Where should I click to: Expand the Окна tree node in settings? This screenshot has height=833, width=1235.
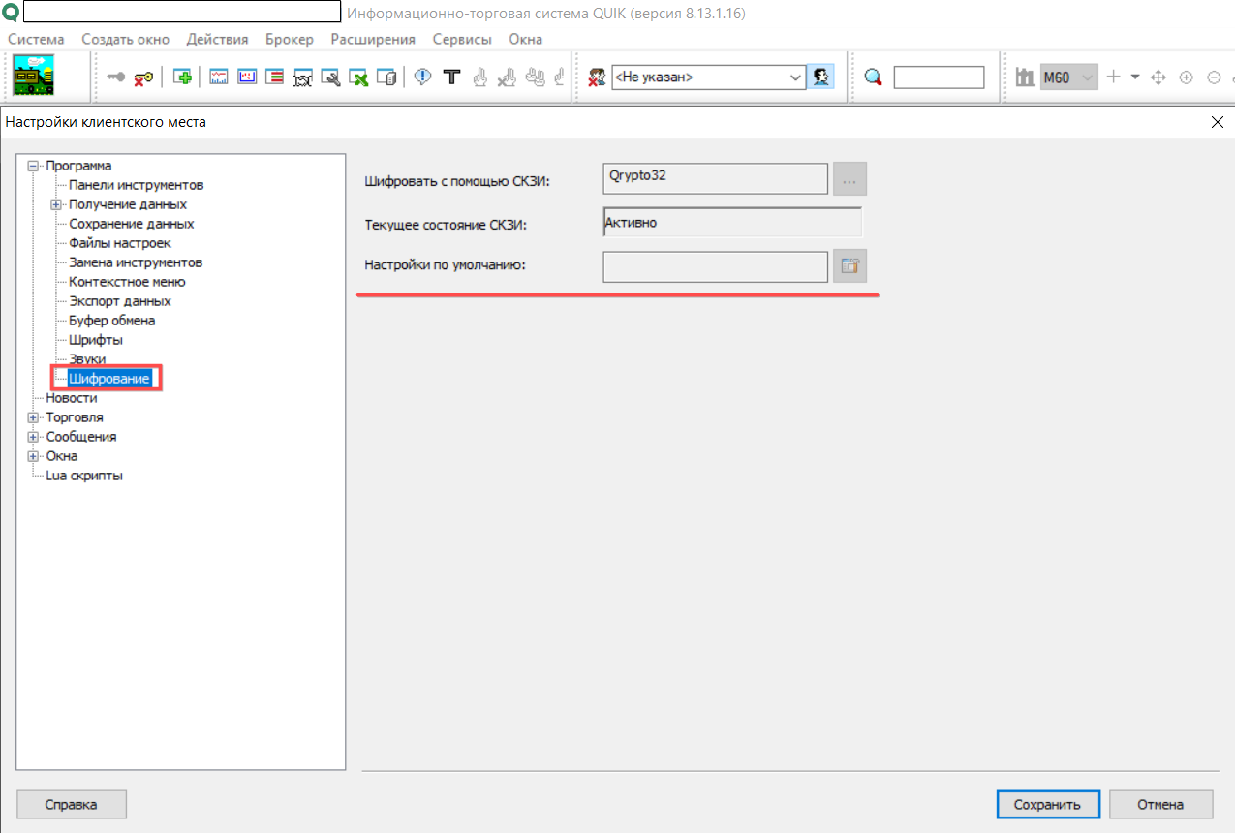(x=33, y=456)
